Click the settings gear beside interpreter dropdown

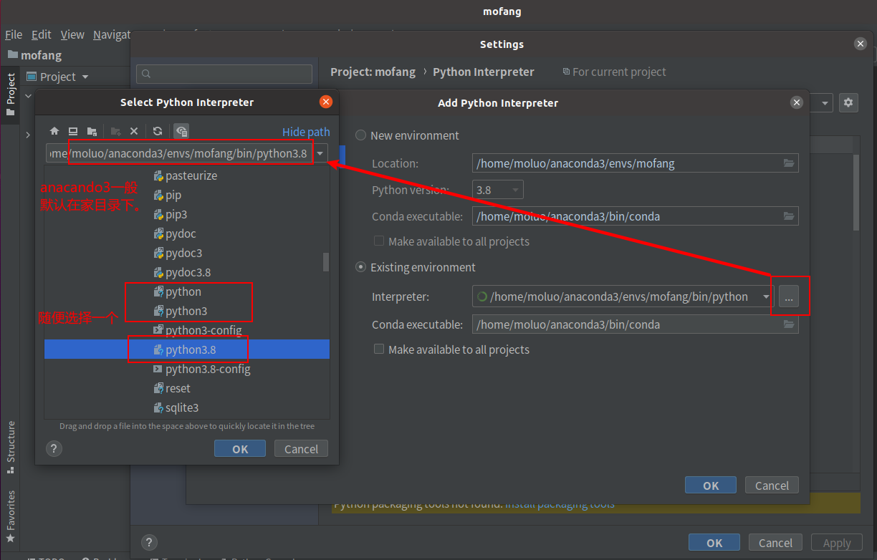click(x=849, y=102)
